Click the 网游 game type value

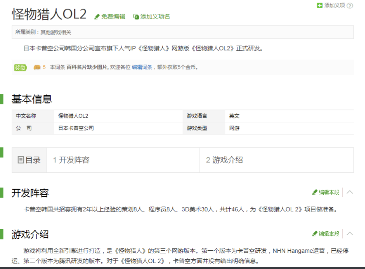(234, 128)
